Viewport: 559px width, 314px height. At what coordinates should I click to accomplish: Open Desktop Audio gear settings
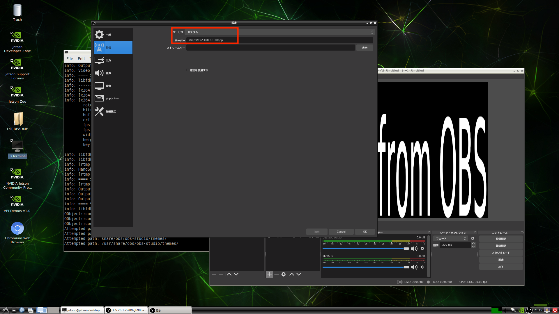(422, 249)
